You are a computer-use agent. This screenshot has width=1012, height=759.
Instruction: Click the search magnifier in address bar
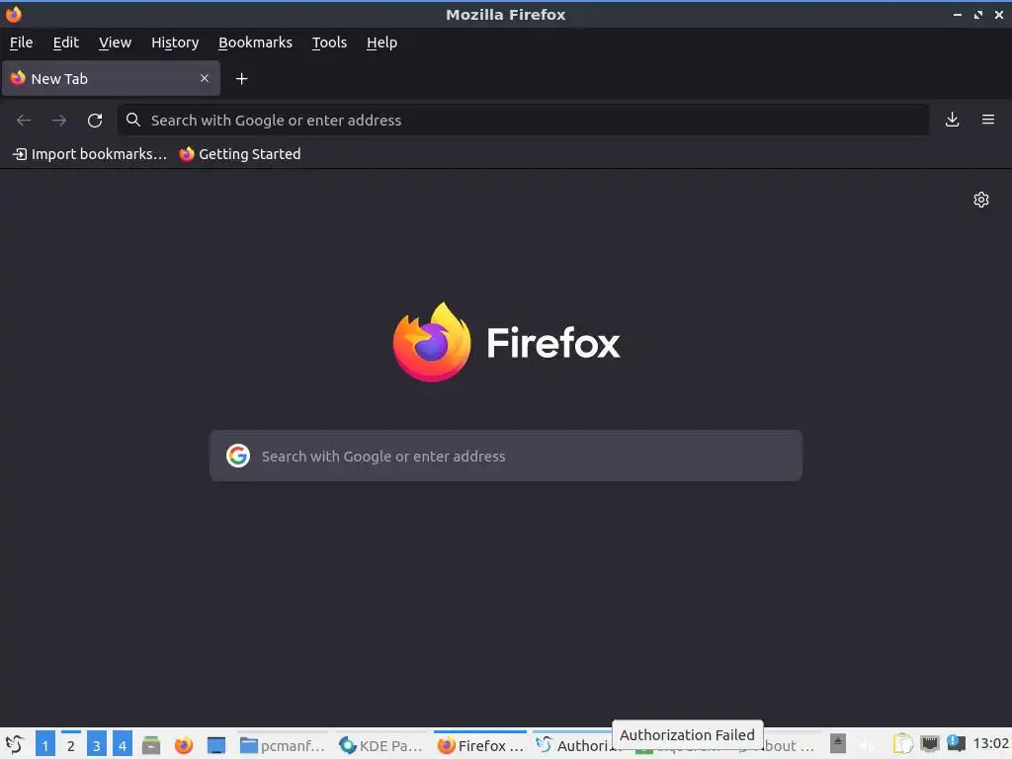click(x=133, y=120)
